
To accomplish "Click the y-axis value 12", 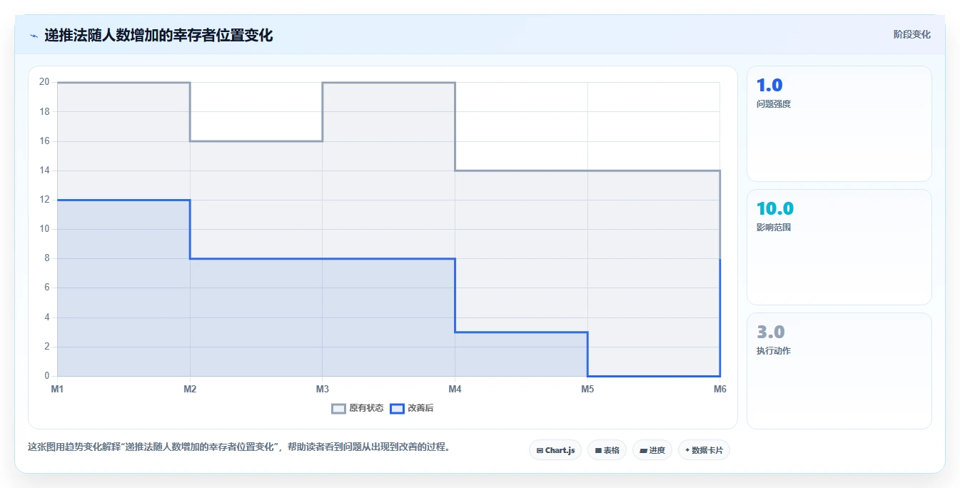I will click(44, 200).
